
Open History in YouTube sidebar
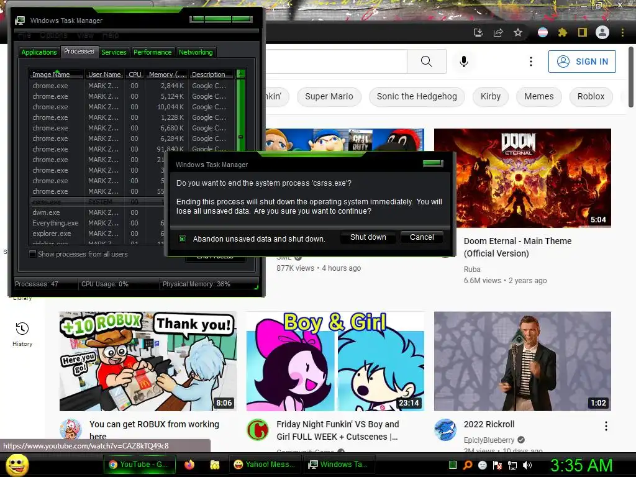click(x=22, y=335)
